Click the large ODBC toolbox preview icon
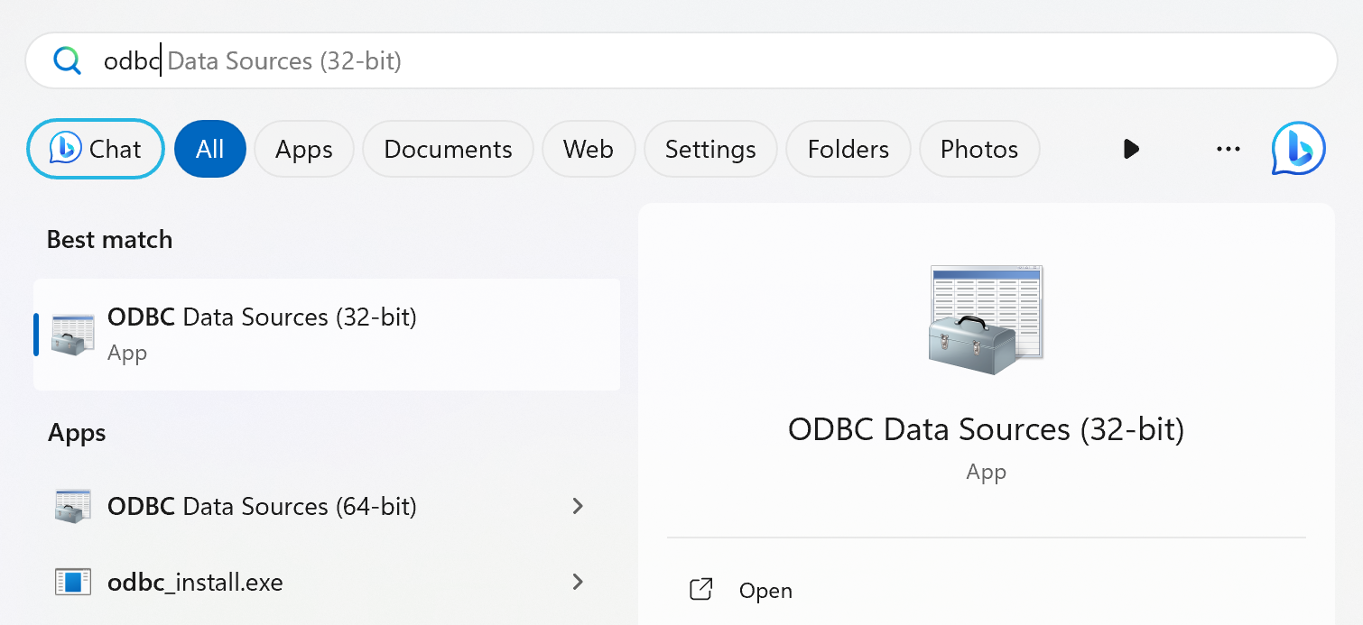The width and height of the screenshot is (1363, 625). pos(986,320)
